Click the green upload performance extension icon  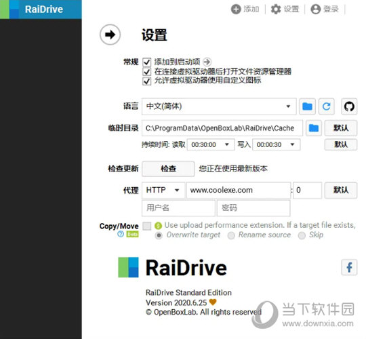[158, 226]
